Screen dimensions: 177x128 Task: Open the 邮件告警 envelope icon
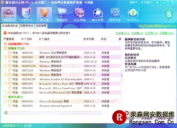tap(98, 14)
